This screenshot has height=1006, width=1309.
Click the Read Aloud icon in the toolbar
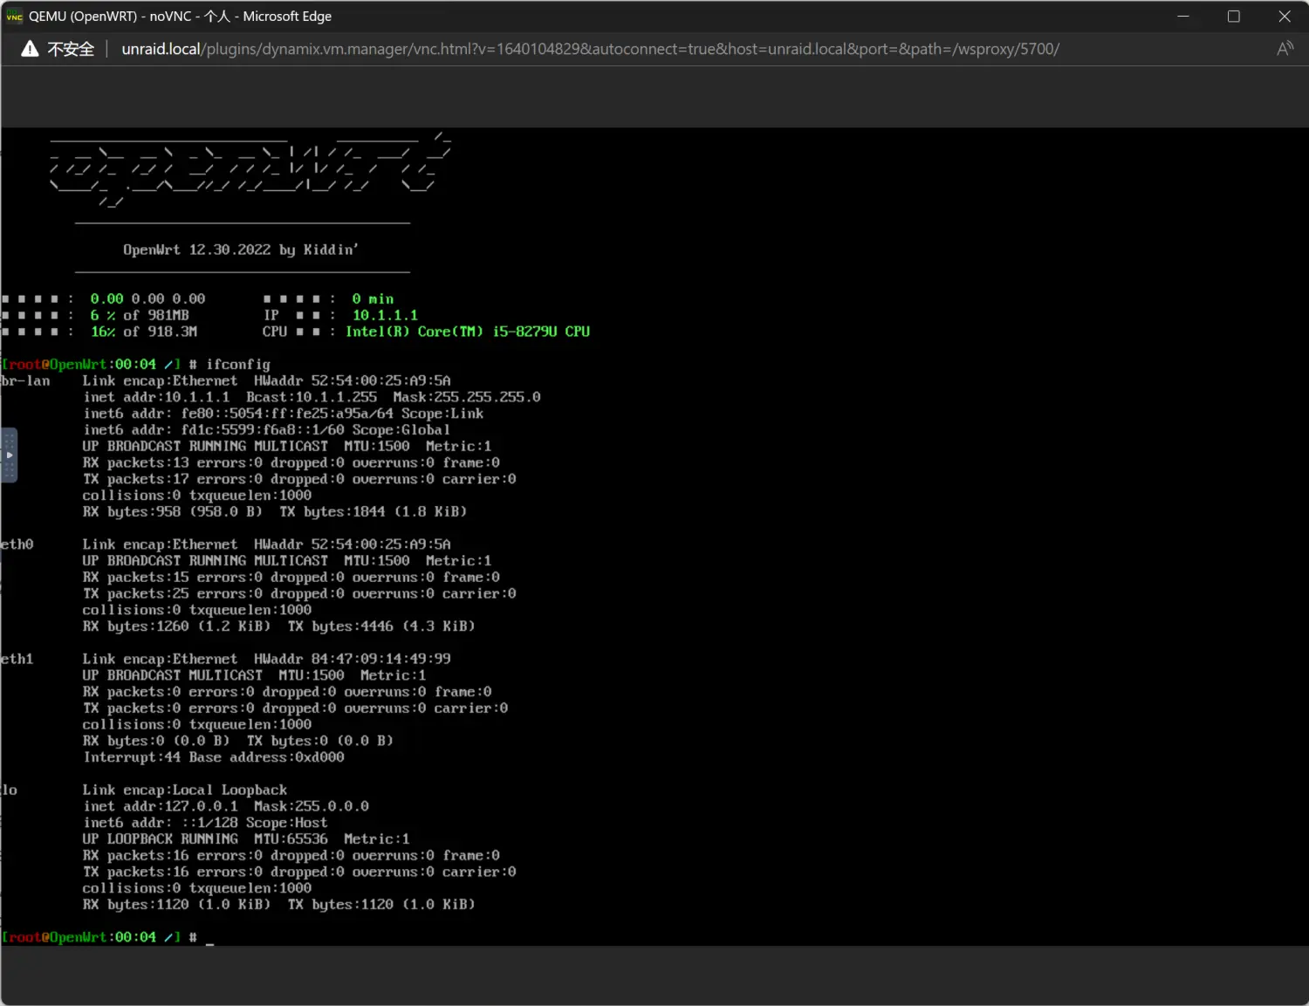1285,49
